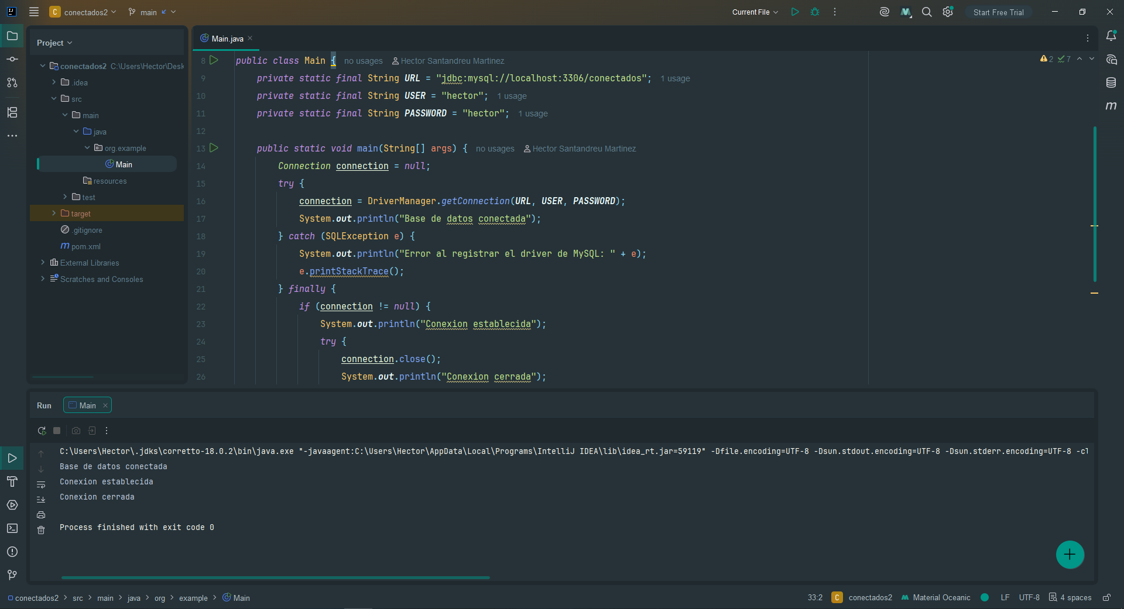Open the Terminal tool window
The width and height of the screenshot is (1124, 609).
(12, 528)
